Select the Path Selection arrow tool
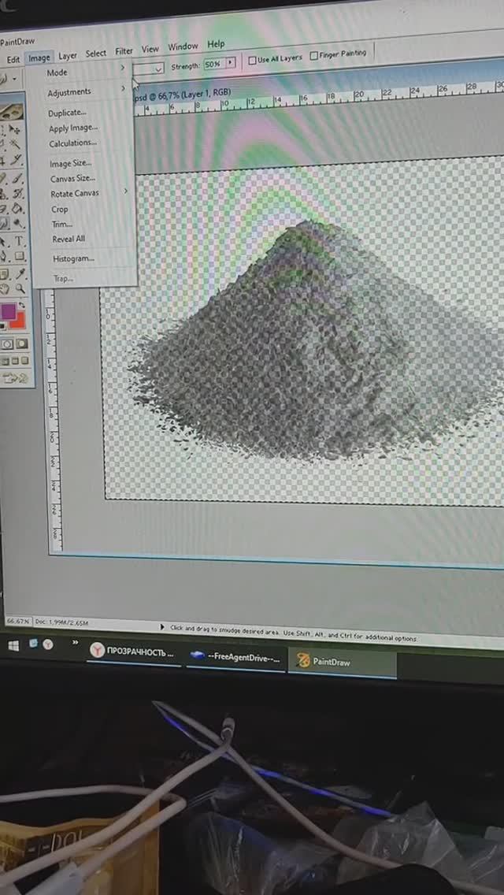Viewport: 504px width, 895px height. (x=3, y=241)
